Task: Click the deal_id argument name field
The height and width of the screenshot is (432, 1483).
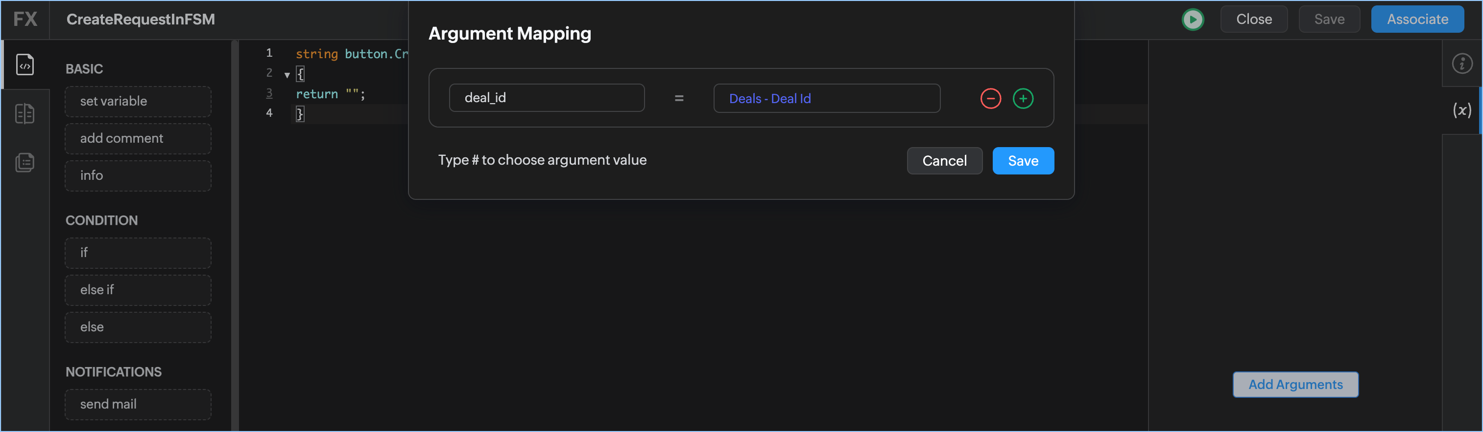Action: click(x=547, y=98)
